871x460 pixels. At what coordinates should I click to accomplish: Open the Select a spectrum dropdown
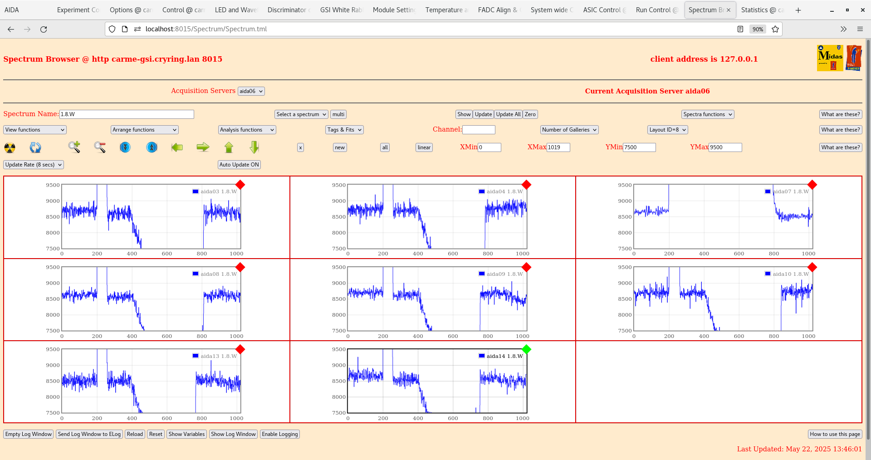[x=301, y=114]
